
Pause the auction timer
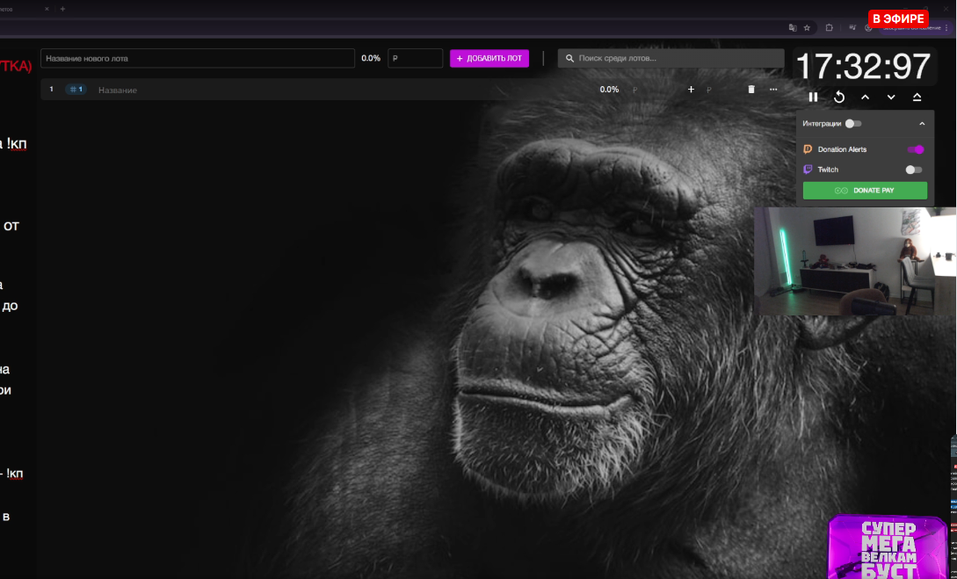coord(813,97)
